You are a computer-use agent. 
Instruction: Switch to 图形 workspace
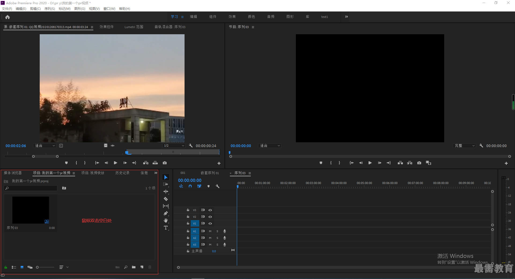point(290,17)
